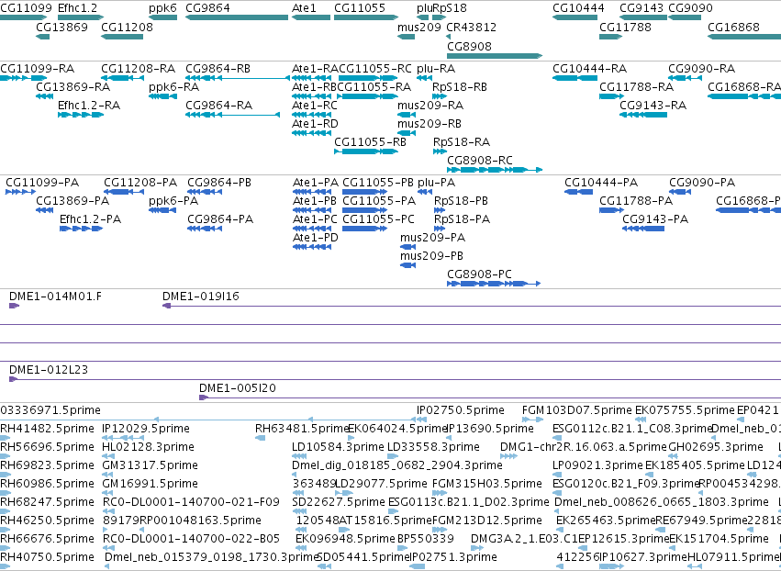Click the CG11208-PA protein label
781x571 pixels.
tap(140, 183)
